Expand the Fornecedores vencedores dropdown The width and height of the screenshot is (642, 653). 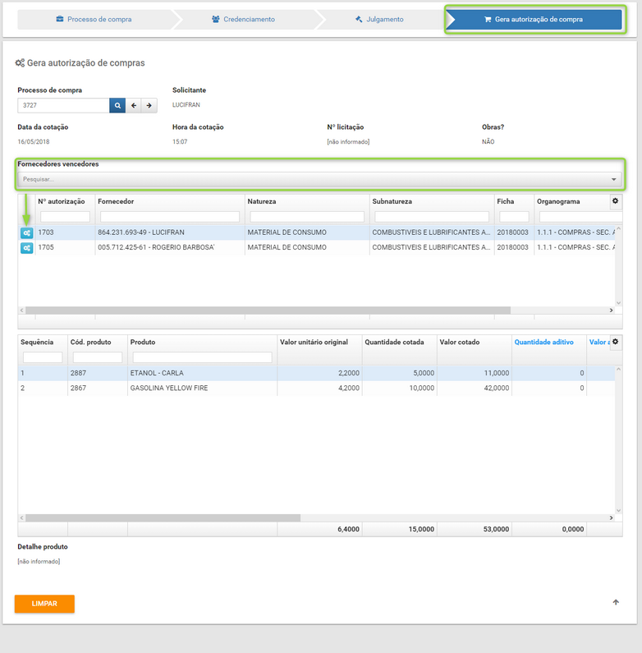(319, 179)
